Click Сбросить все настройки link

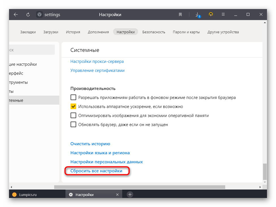(x=96, y=171)
